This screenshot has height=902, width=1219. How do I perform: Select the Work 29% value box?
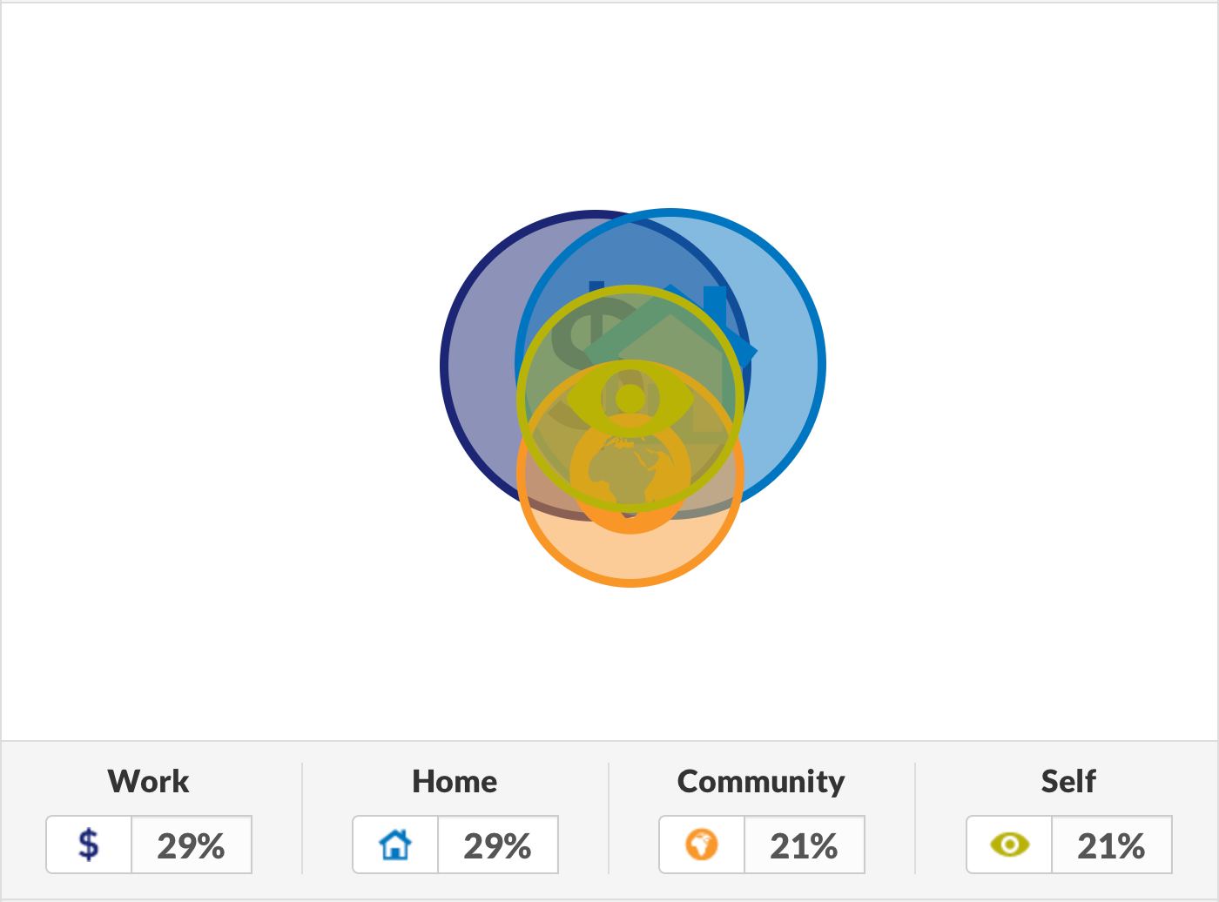pos(192,845)
